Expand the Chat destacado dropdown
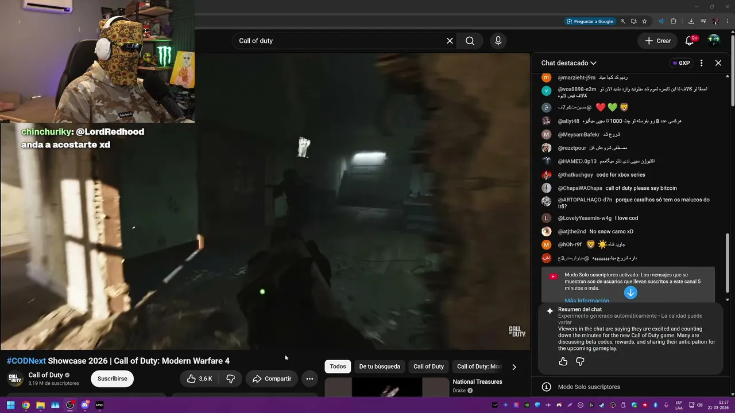The image size is (735, 413). point(568,63)
